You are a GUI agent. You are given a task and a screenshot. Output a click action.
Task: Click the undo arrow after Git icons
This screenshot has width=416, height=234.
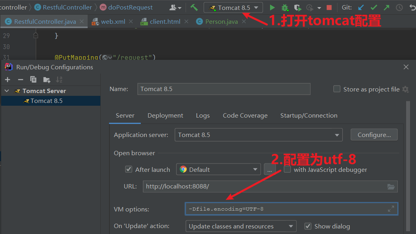(x=412, y=8)
